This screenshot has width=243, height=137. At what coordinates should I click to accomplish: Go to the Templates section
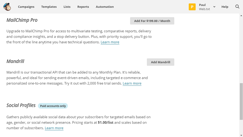[x=49, y=7]
